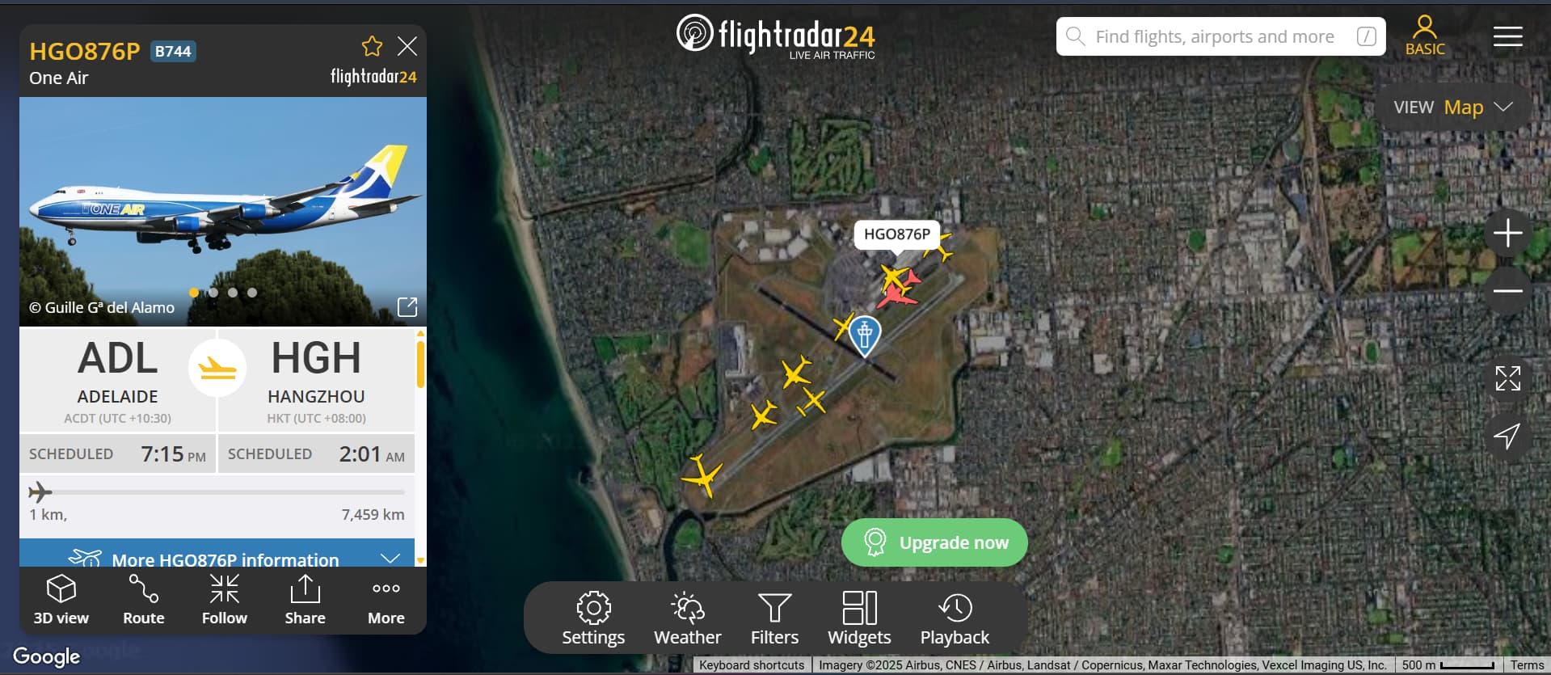Open the Widgets panel
Image resolution: width=1551 pixels, height=675 pixels.
click(859, 618)
